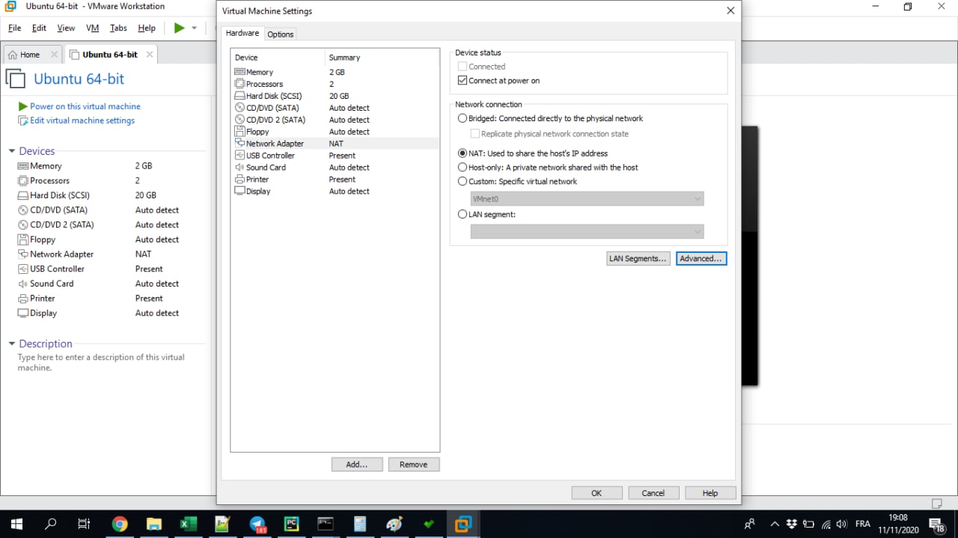Collapse the Devices section in main window
The height and width of the screenshot is (538, 958).
click(12, 151)
